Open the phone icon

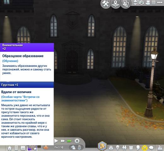coord(16,148)
